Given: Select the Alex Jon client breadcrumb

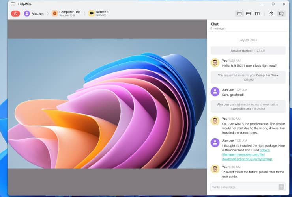Looking at the screenshot, I should (x=34, y=13).
